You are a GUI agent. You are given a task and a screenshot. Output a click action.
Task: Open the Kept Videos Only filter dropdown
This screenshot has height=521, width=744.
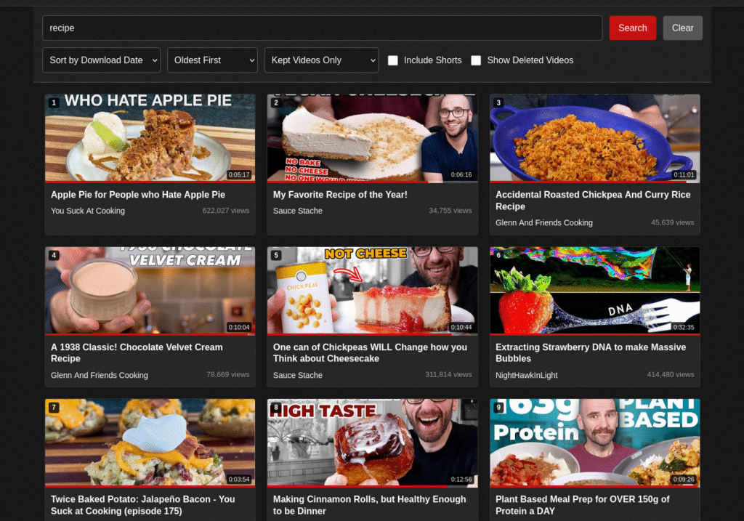point(321,60)
